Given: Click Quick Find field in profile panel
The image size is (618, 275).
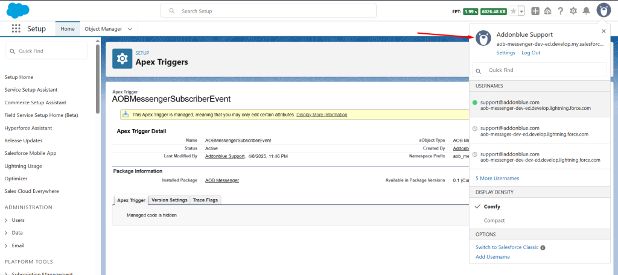Looking at the screenshot, I should click(540, 70).
